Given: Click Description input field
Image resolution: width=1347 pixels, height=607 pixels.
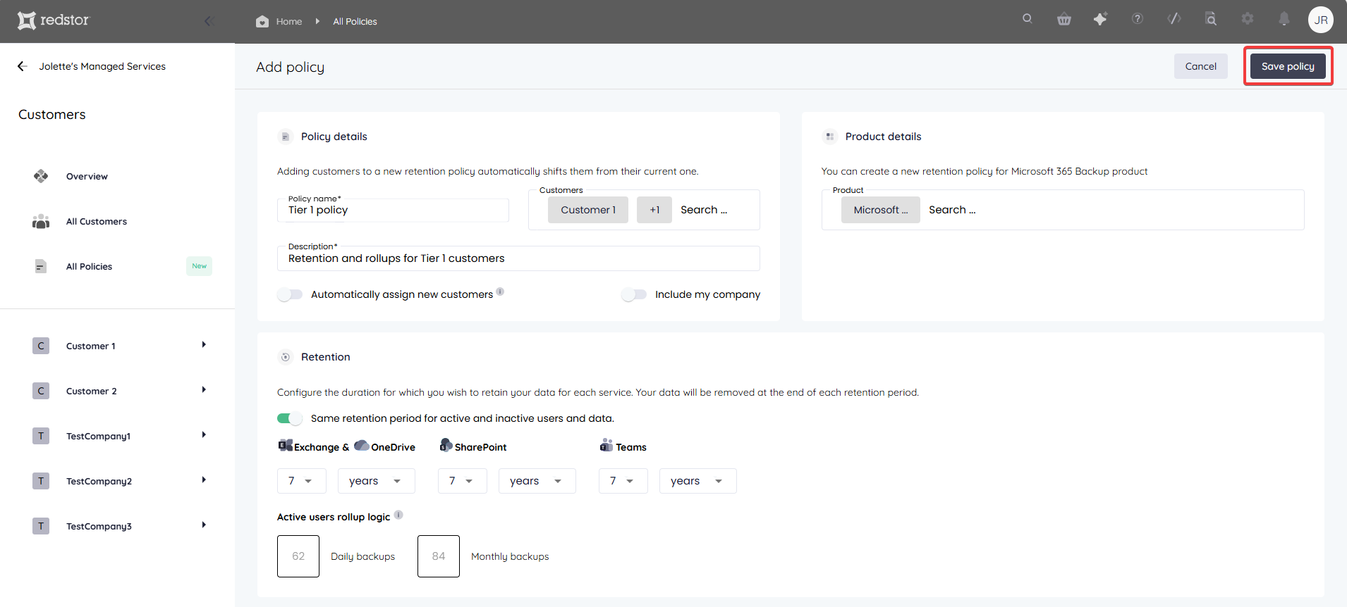Looking at the screenshot, I should point(518,258).
